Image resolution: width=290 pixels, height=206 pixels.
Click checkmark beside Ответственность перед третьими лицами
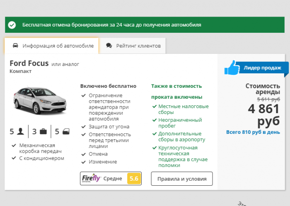tap(84, 135)
